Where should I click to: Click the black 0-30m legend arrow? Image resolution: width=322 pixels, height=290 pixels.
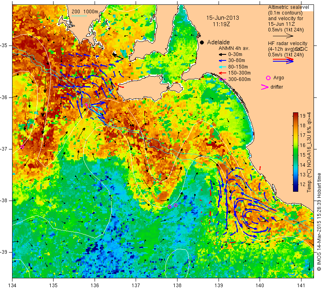(222, 54)
